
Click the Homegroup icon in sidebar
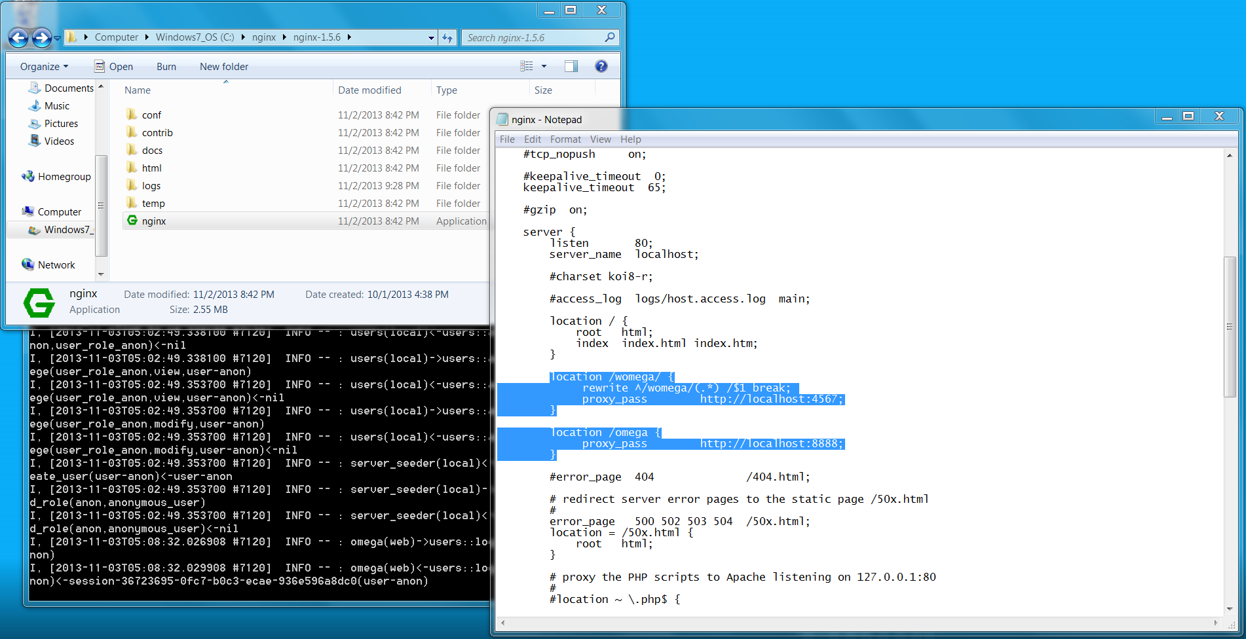(x=28, y=176)
